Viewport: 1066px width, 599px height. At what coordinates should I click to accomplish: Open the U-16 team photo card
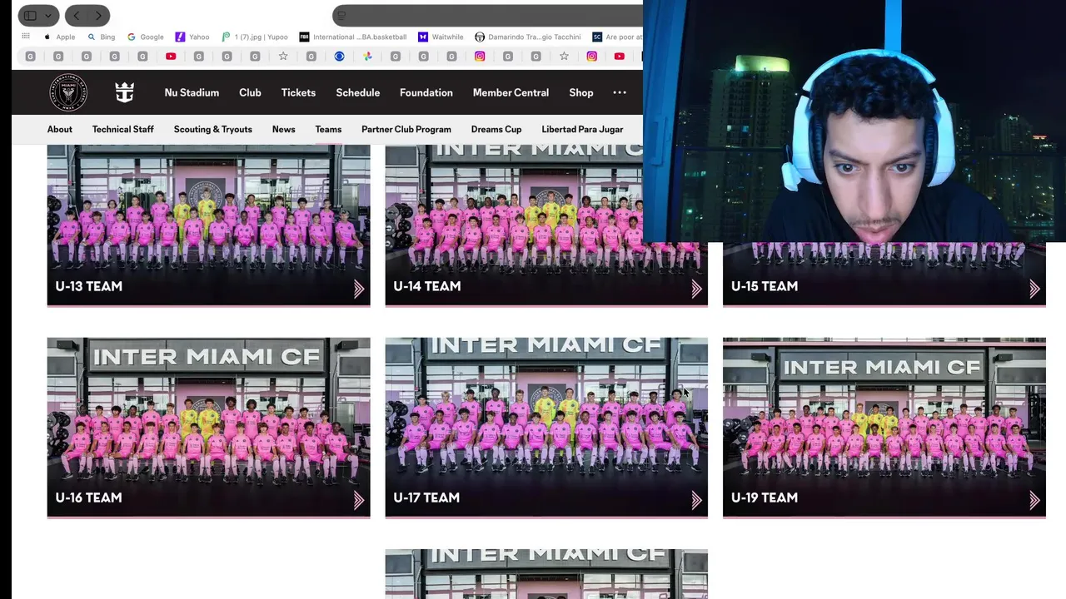tap(208, 428)
